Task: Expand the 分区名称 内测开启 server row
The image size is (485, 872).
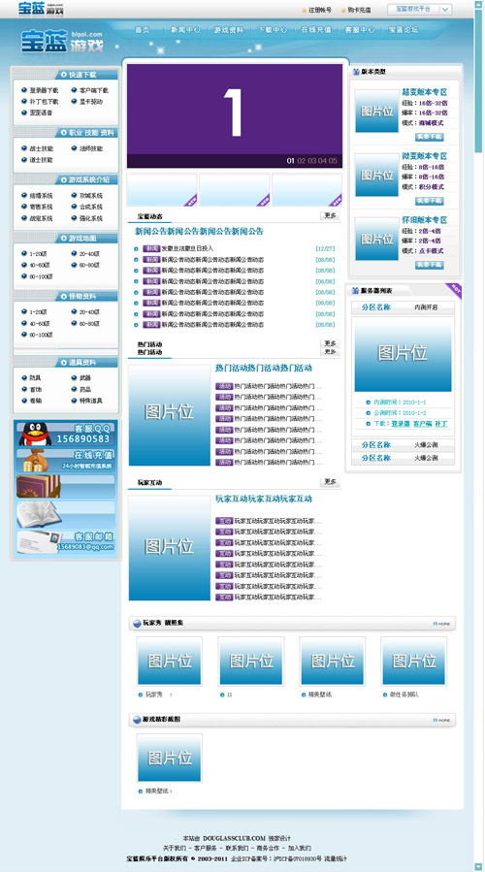Action: [403, 307]
